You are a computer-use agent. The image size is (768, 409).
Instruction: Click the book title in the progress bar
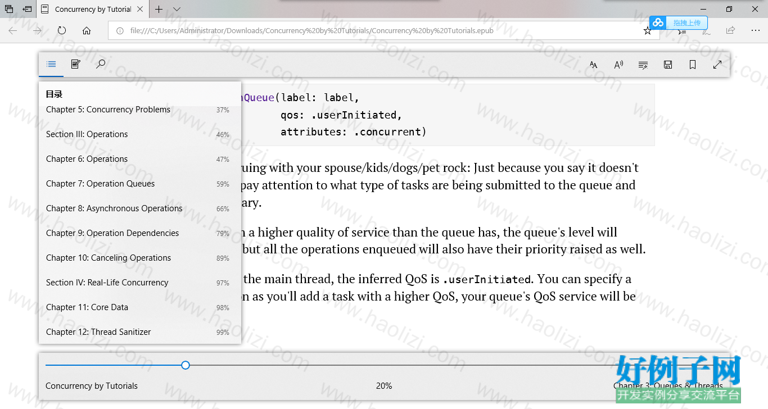click(92, 386)
